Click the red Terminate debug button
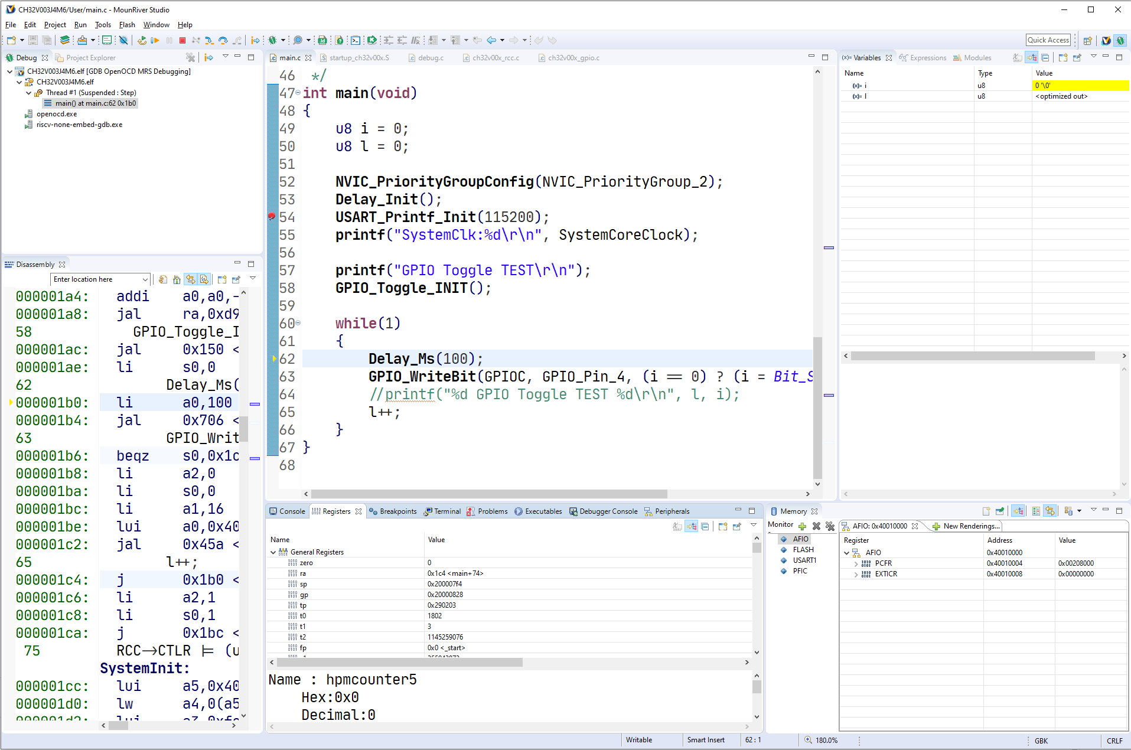The width and height of the screenshot is (1131, 750). tap(182, 40)
